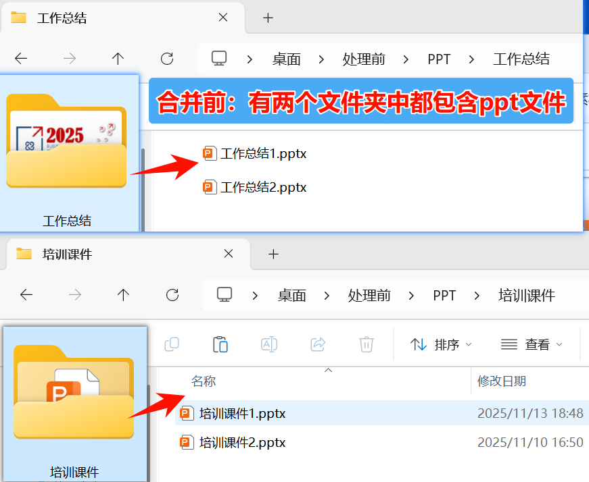Click the Share icon in the toolbar
Screen dimensions: 589x482
click(x=318, y=344)
